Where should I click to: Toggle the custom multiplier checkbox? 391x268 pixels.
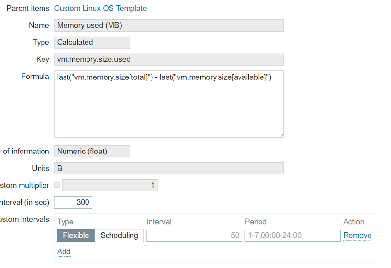(57, 185)
